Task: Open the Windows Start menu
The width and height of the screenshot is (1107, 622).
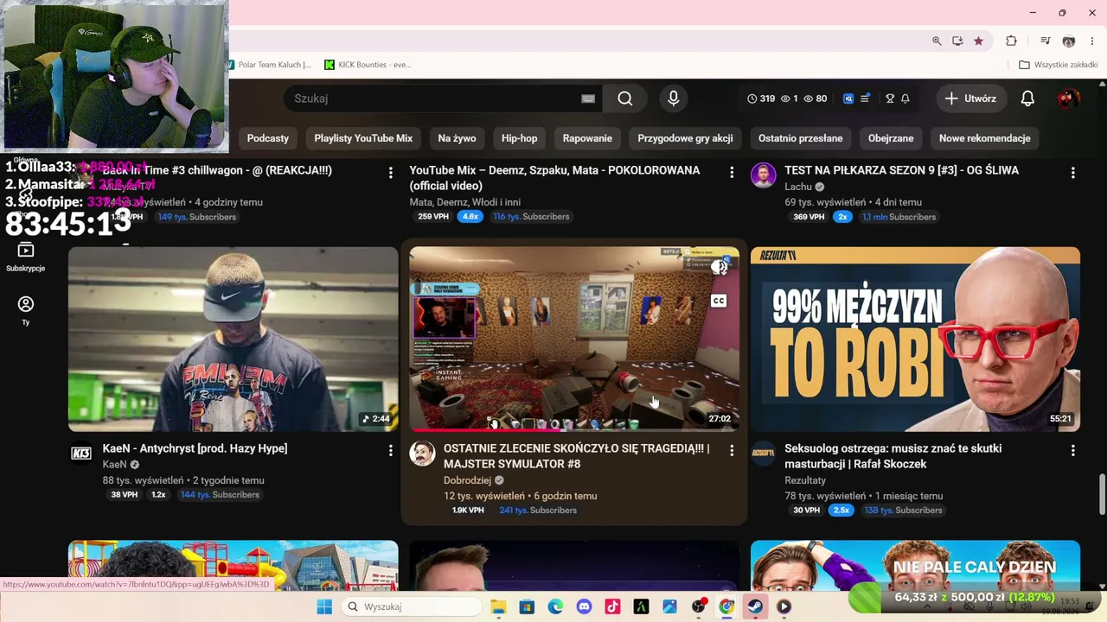Action: click(324, 606)
